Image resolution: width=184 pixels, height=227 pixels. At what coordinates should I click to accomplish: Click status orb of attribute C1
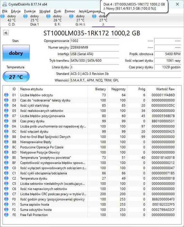coord(6,173)
